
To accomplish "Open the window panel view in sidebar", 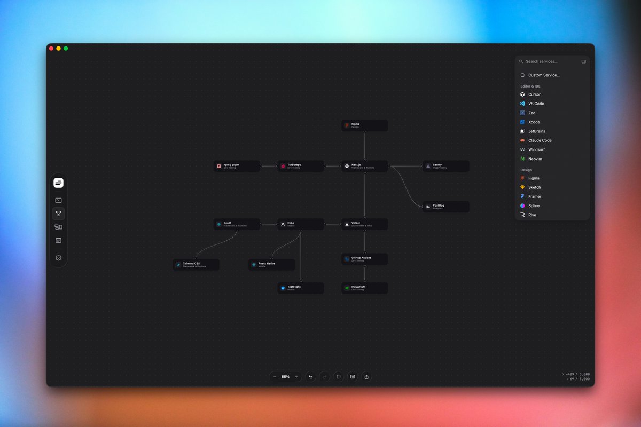I will pos(58,240).
